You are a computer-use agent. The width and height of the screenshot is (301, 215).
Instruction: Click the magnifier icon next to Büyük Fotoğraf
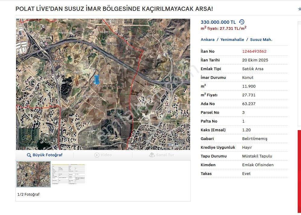[x=29, y=155]
